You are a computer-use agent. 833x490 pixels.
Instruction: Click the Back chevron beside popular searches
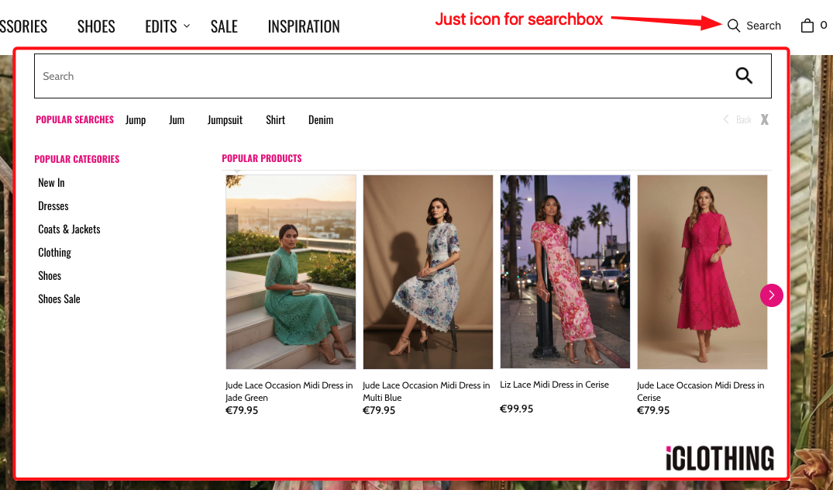727,119
